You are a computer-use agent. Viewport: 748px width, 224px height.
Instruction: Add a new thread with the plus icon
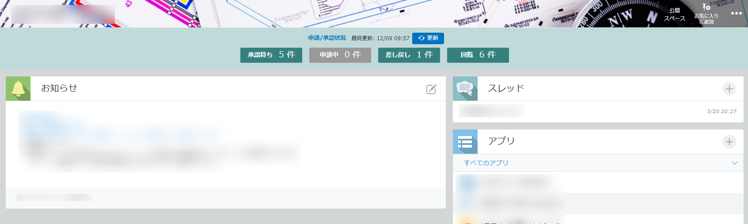click(x=729, y=89)
